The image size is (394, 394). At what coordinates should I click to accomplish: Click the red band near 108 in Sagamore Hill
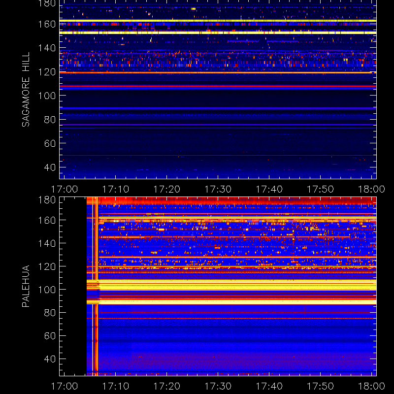218,86
